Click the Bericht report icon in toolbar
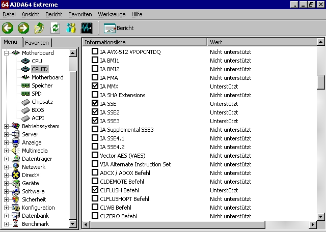The image size is (326, 232). pos(110,28)
